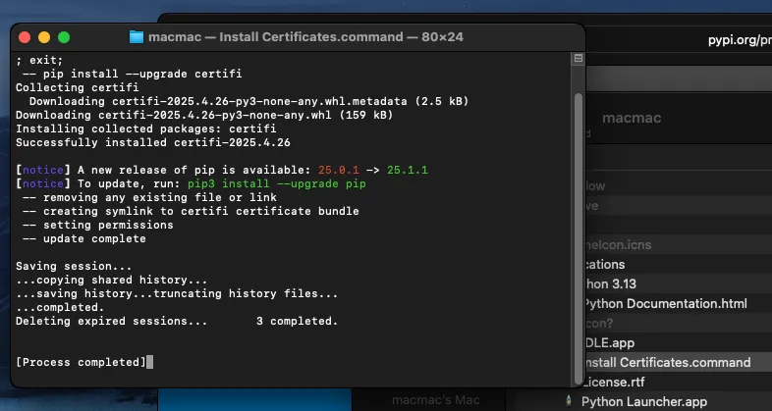Select the 'IDLE.app' row in Finder

click(678, 342)
